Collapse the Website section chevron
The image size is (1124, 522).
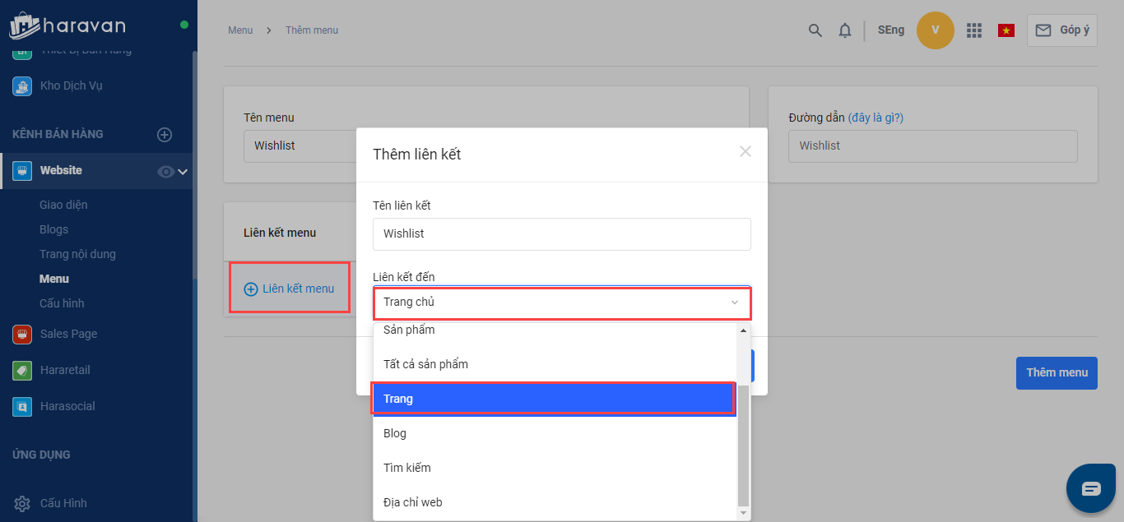coord(183,171)
